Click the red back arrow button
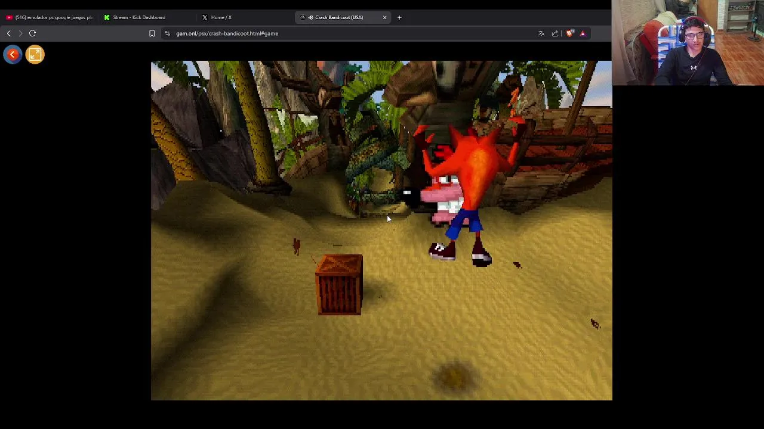 (13, 55)
